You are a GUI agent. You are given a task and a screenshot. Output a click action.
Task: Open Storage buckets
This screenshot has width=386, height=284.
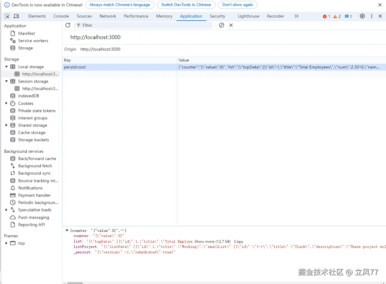click(x=33, y=140)
